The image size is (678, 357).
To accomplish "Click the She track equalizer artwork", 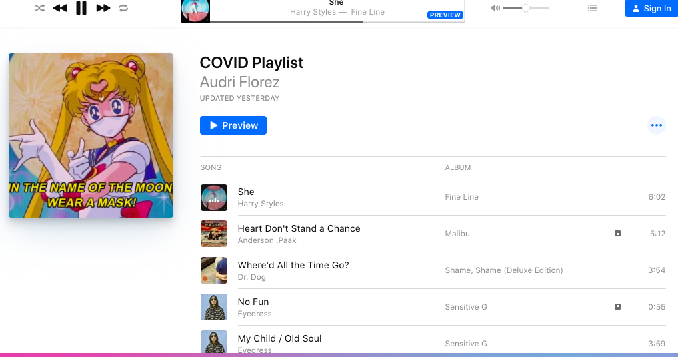I will coord(214,198).
